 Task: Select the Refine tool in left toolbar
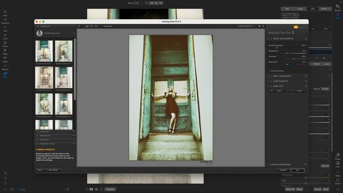(x=5, y=60)
